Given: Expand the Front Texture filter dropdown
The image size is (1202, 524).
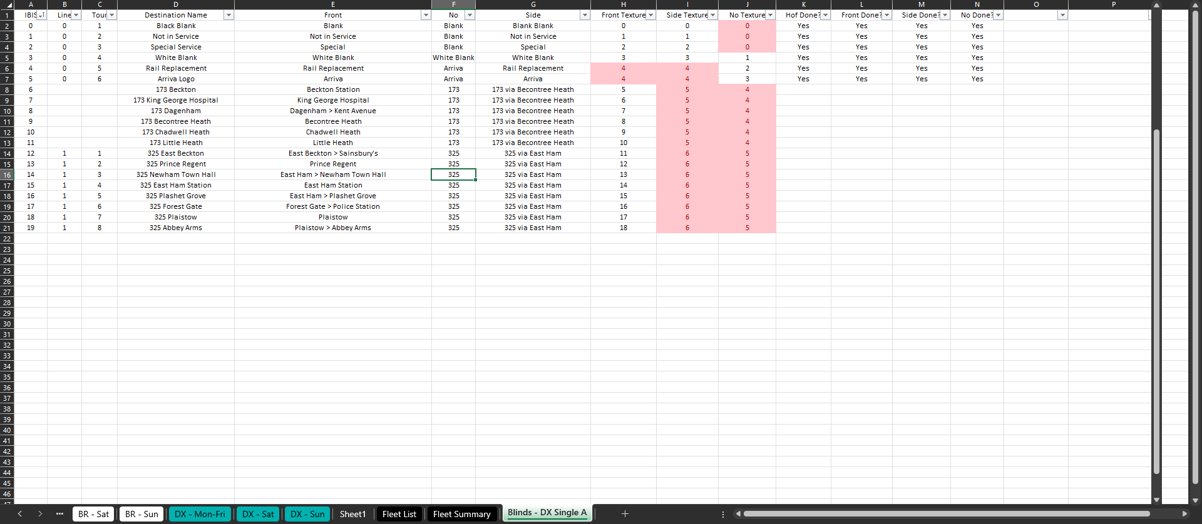Looking at the screenshot, I should (650, 15).
